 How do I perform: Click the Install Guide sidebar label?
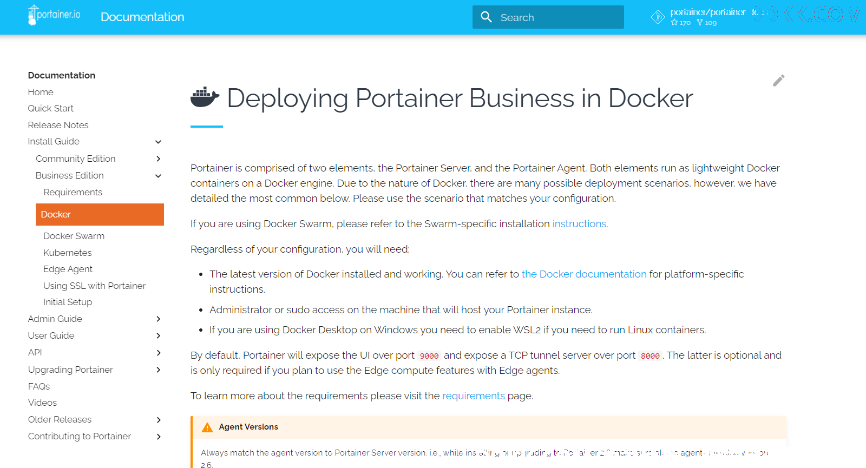pyautogui.click(x=54, y=141)
